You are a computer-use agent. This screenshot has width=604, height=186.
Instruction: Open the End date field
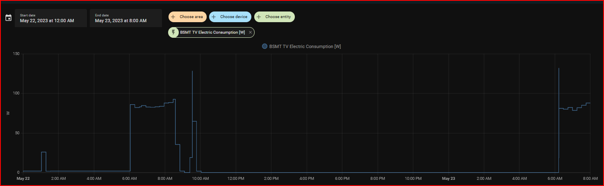pyautogui.click(x=125, y=18)
